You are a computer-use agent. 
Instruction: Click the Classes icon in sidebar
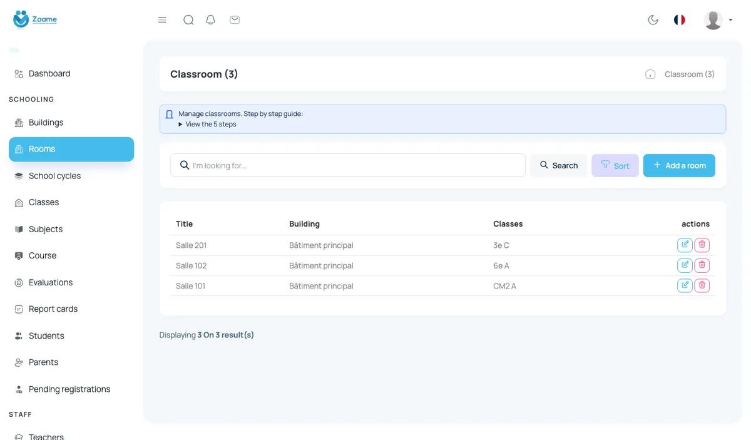(x=19, y=202)
